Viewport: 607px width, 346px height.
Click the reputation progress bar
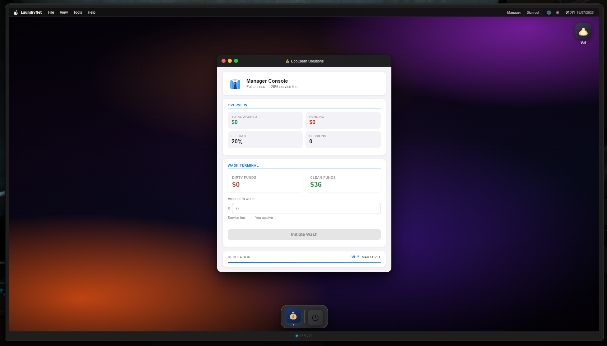[x=304, y=262]
